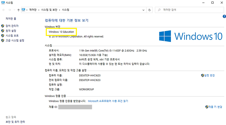Refresh the page with refresh button
226x125 pixels.
click(x=149, y=10)
